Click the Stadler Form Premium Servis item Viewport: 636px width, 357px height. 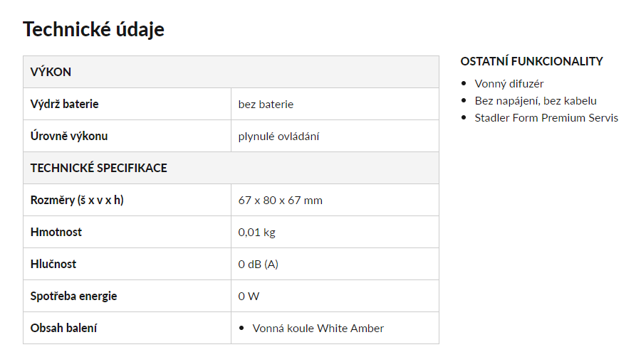pyautogui.click(x=546, y=118)
